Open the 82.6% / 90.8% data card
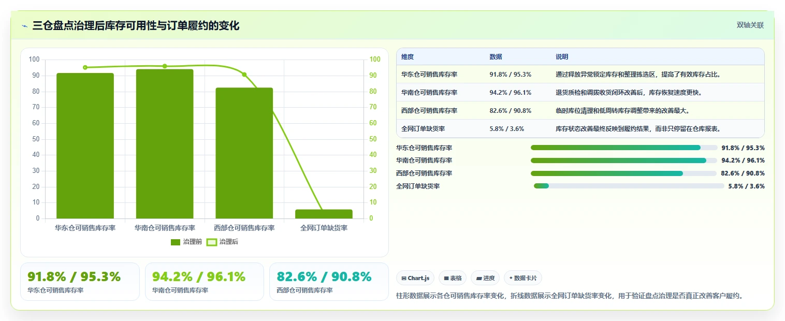Screen dimensions: 785x321 (x=329, y=282)
